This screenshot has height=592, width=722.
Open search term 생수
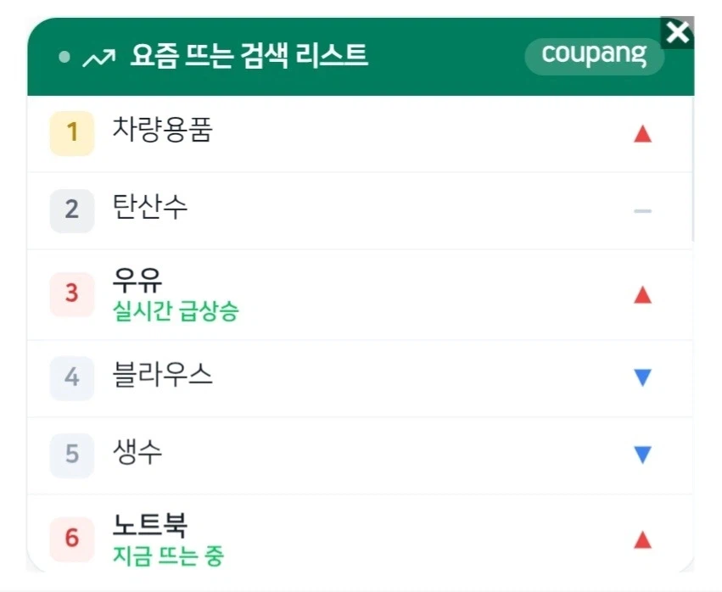tap(137, 451)
